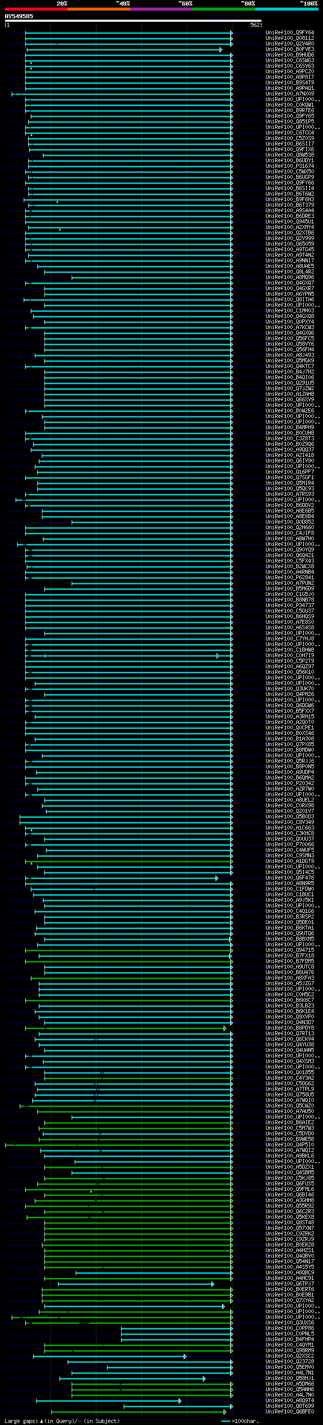Open hit UniRef100_Q9FY64
The image size is (323, 1425).
290,33
